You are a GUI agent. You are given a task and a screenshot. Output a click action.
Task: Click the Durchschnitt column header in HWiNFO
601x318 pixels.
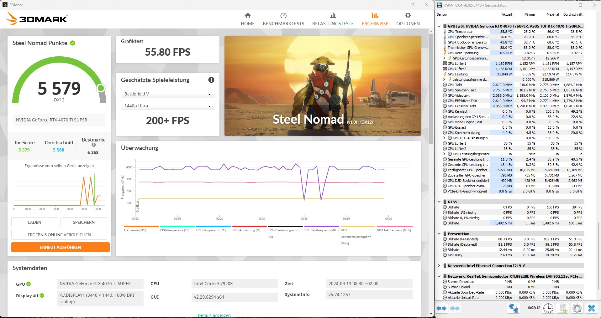click(x=573, y=14)
